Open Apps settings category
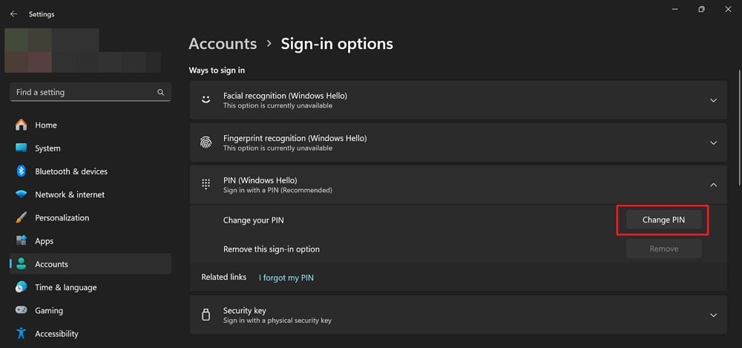Viewport: 742px width, 348px height. (45, 241)
